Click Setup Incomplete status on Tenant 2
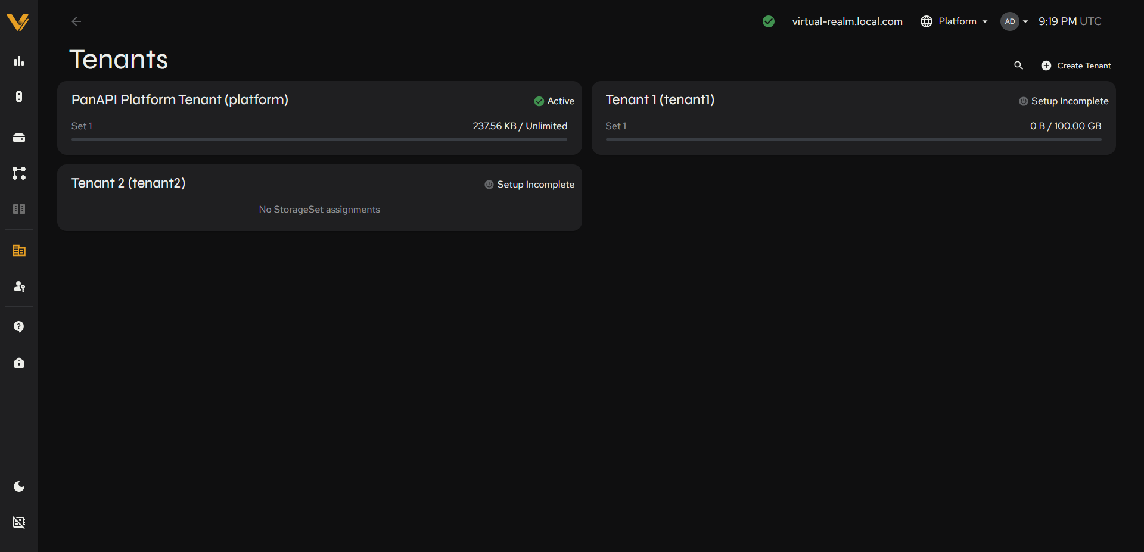The image size is (1144, 552). (530, 185)
